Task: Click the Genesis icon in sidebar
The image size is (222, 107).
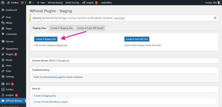Action: (x=3, y=41)
